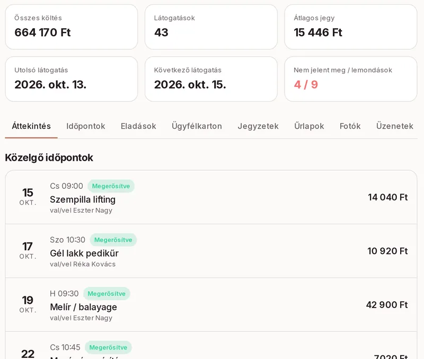Screen dimensions: 424x359
Task: Open the Szempilla lifting appointment
Action: pyautogui.click(x=211, y=197)
